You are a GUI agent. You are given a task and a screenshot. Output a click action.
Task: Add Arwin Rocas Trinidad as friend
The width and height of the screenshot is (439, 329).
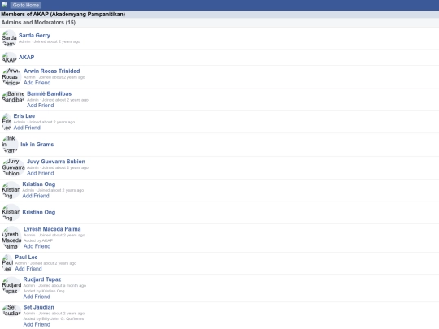click(x=37, y=83)
